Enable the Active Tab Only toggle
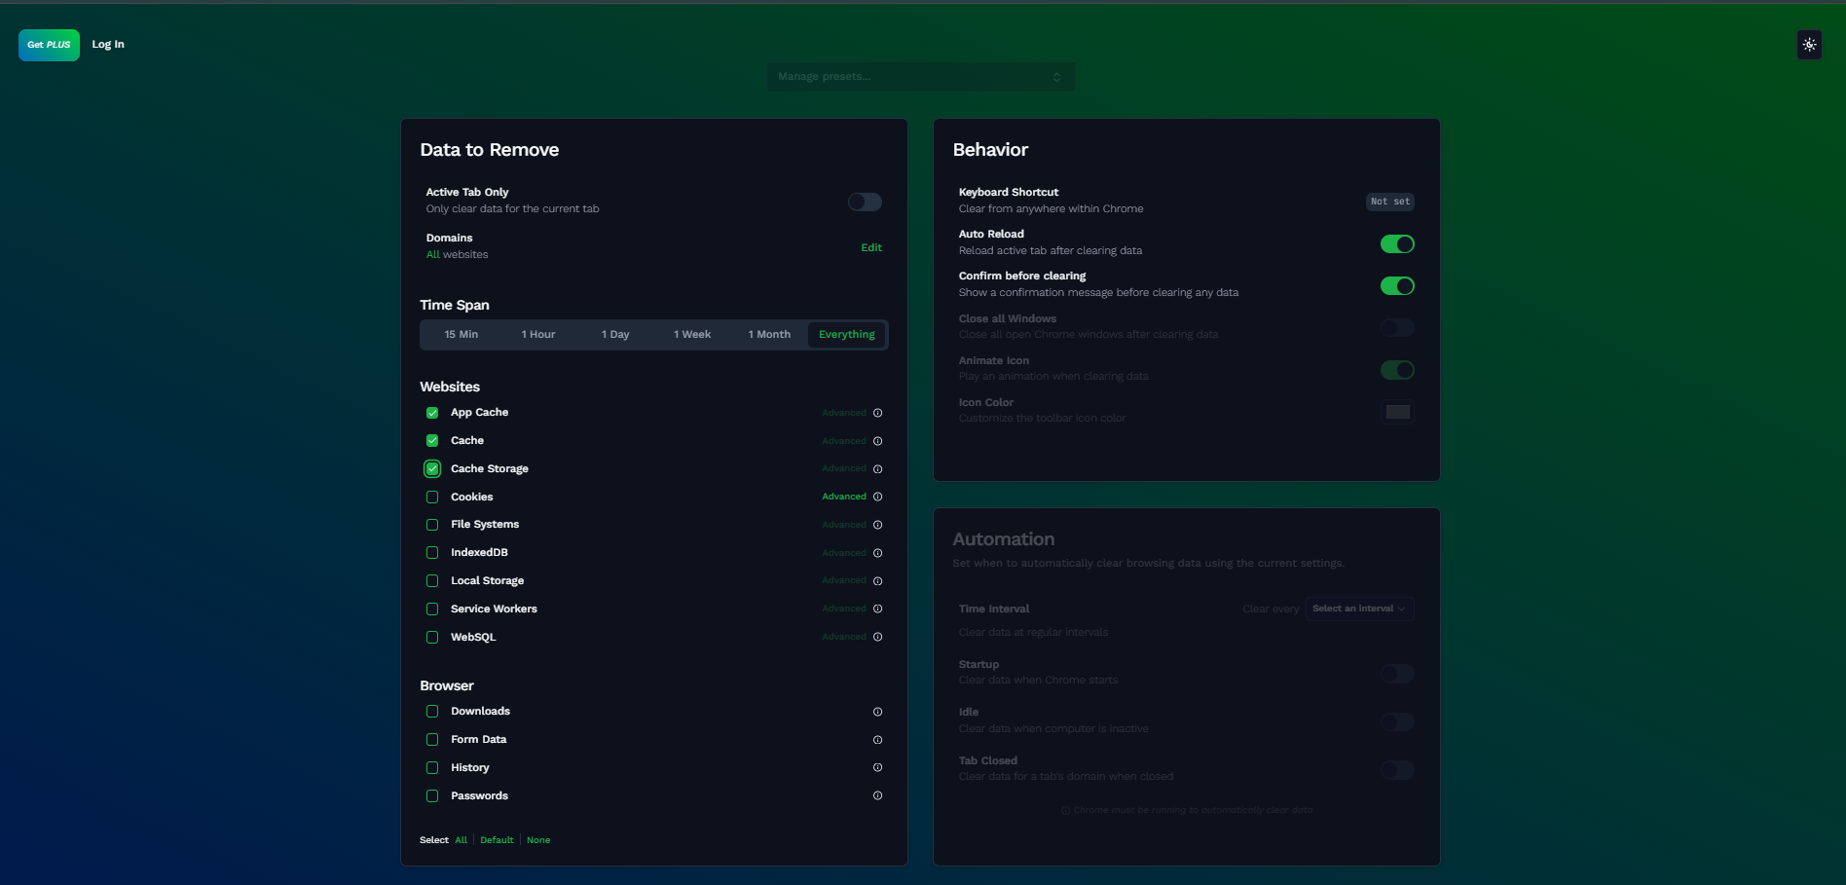Image resolution: width=1846 pixels, height=885 pixels. click(x=865, y=202)
